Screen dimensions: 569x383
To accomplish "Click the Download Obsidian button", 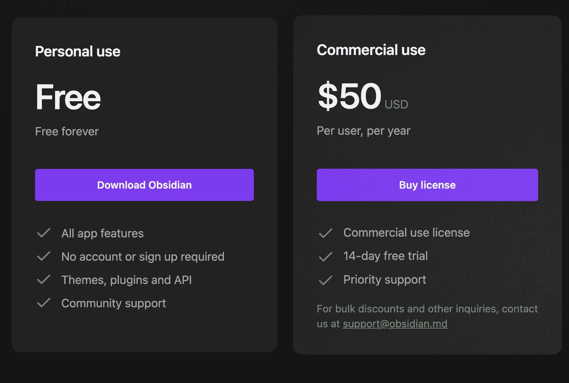I will (x=144, y=185).
